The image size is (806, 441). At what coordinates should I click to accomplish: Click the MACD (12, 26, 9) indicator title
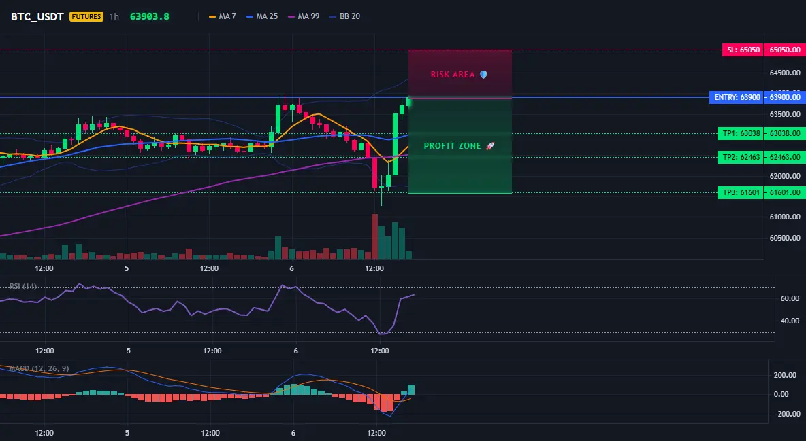tap(39, 368)
